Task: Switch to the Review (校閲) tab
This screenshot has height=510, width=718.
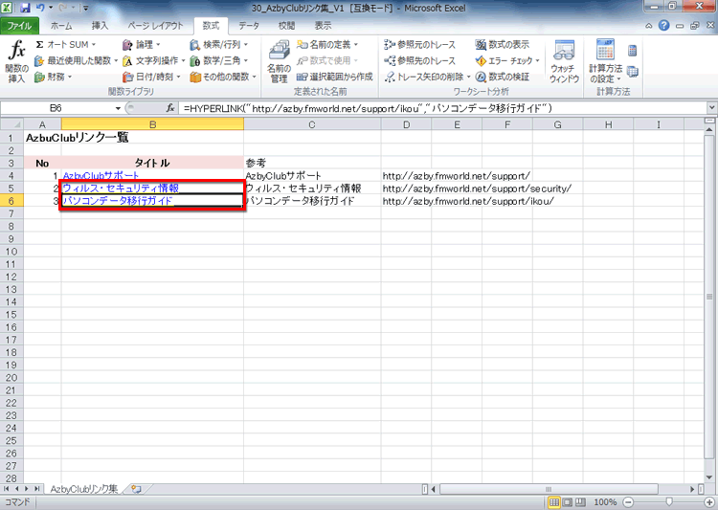Action: click(x=286, y=26)
